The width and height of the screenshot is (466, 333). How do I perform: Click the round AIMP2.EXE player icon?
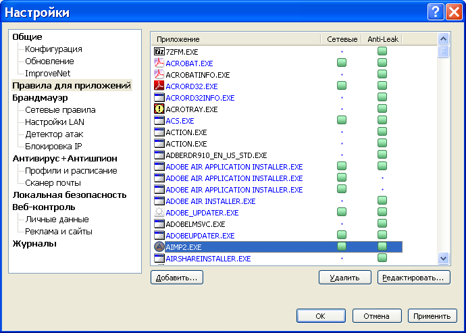[x=159, y=247]
